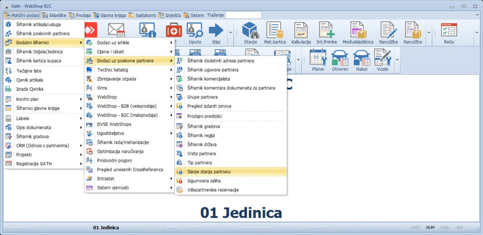483x235 pixels.
Task: Open Int.Primke toolbar icon
Action: pos(326,33)
